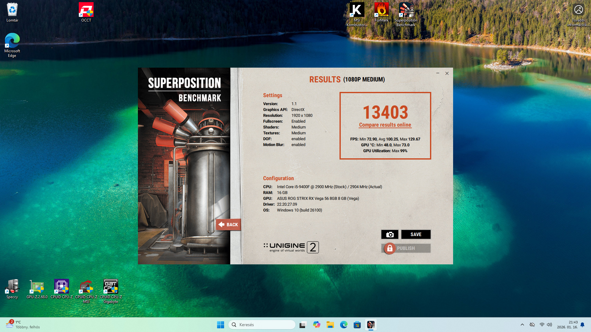
Task: Open Compare results online link
Action: [x=385, y=125]
